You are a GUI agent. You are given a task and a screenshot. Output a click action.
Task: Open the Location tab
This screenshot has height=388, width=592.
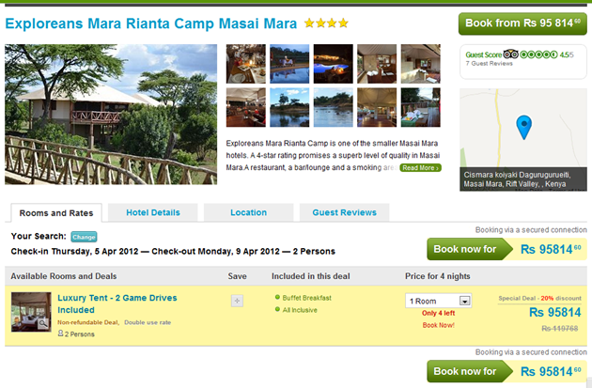tap(248, 212)
